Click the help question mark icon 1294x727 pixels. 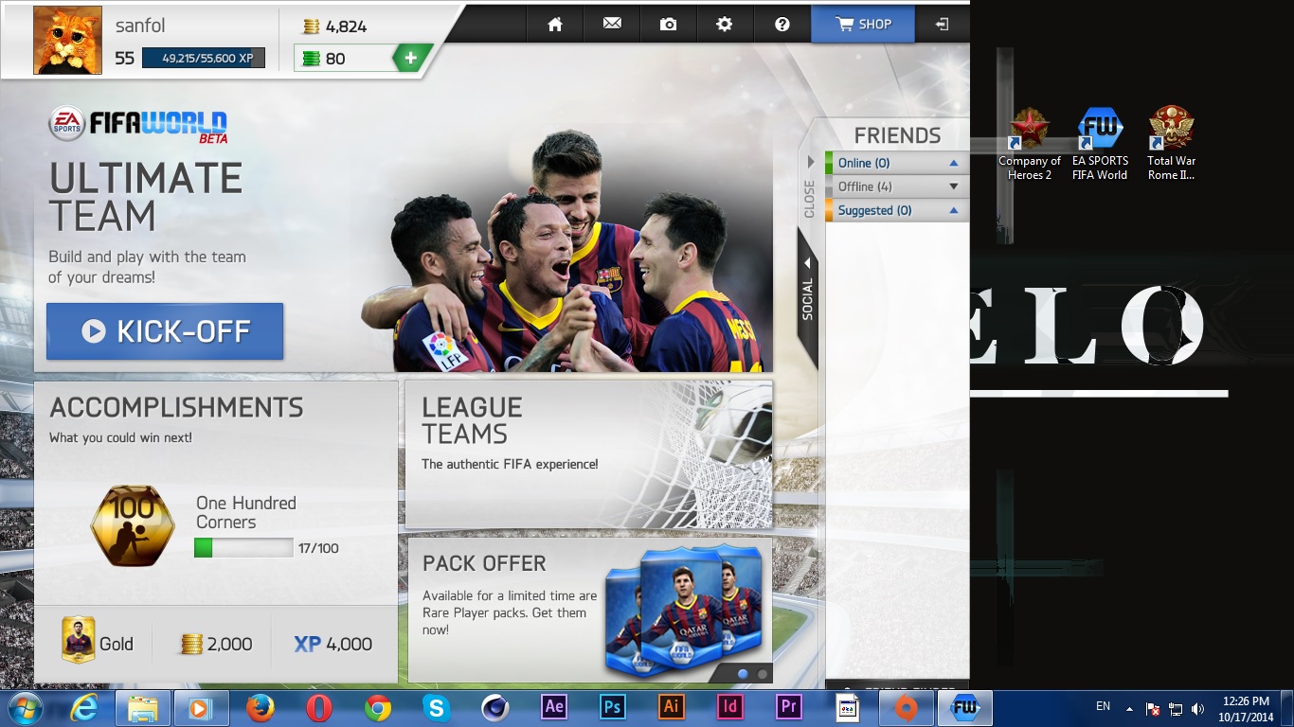(782, 25)
